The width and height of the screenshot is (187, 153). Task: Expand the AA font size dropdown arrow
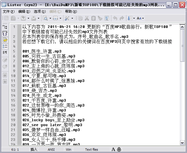[143, 18]
